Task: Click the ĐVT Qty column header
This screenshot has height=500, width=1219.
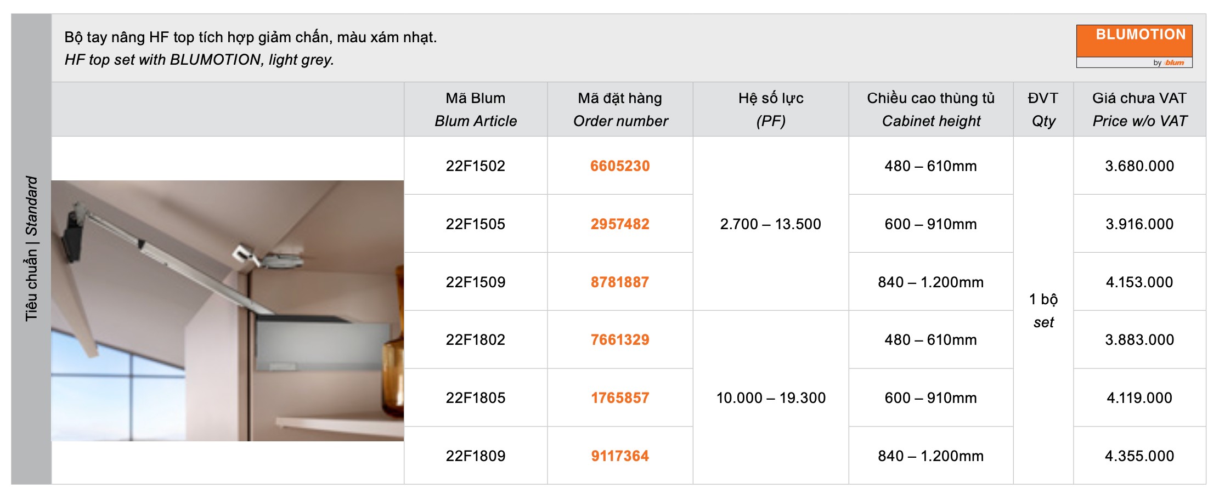Action: pos(1043,109)
